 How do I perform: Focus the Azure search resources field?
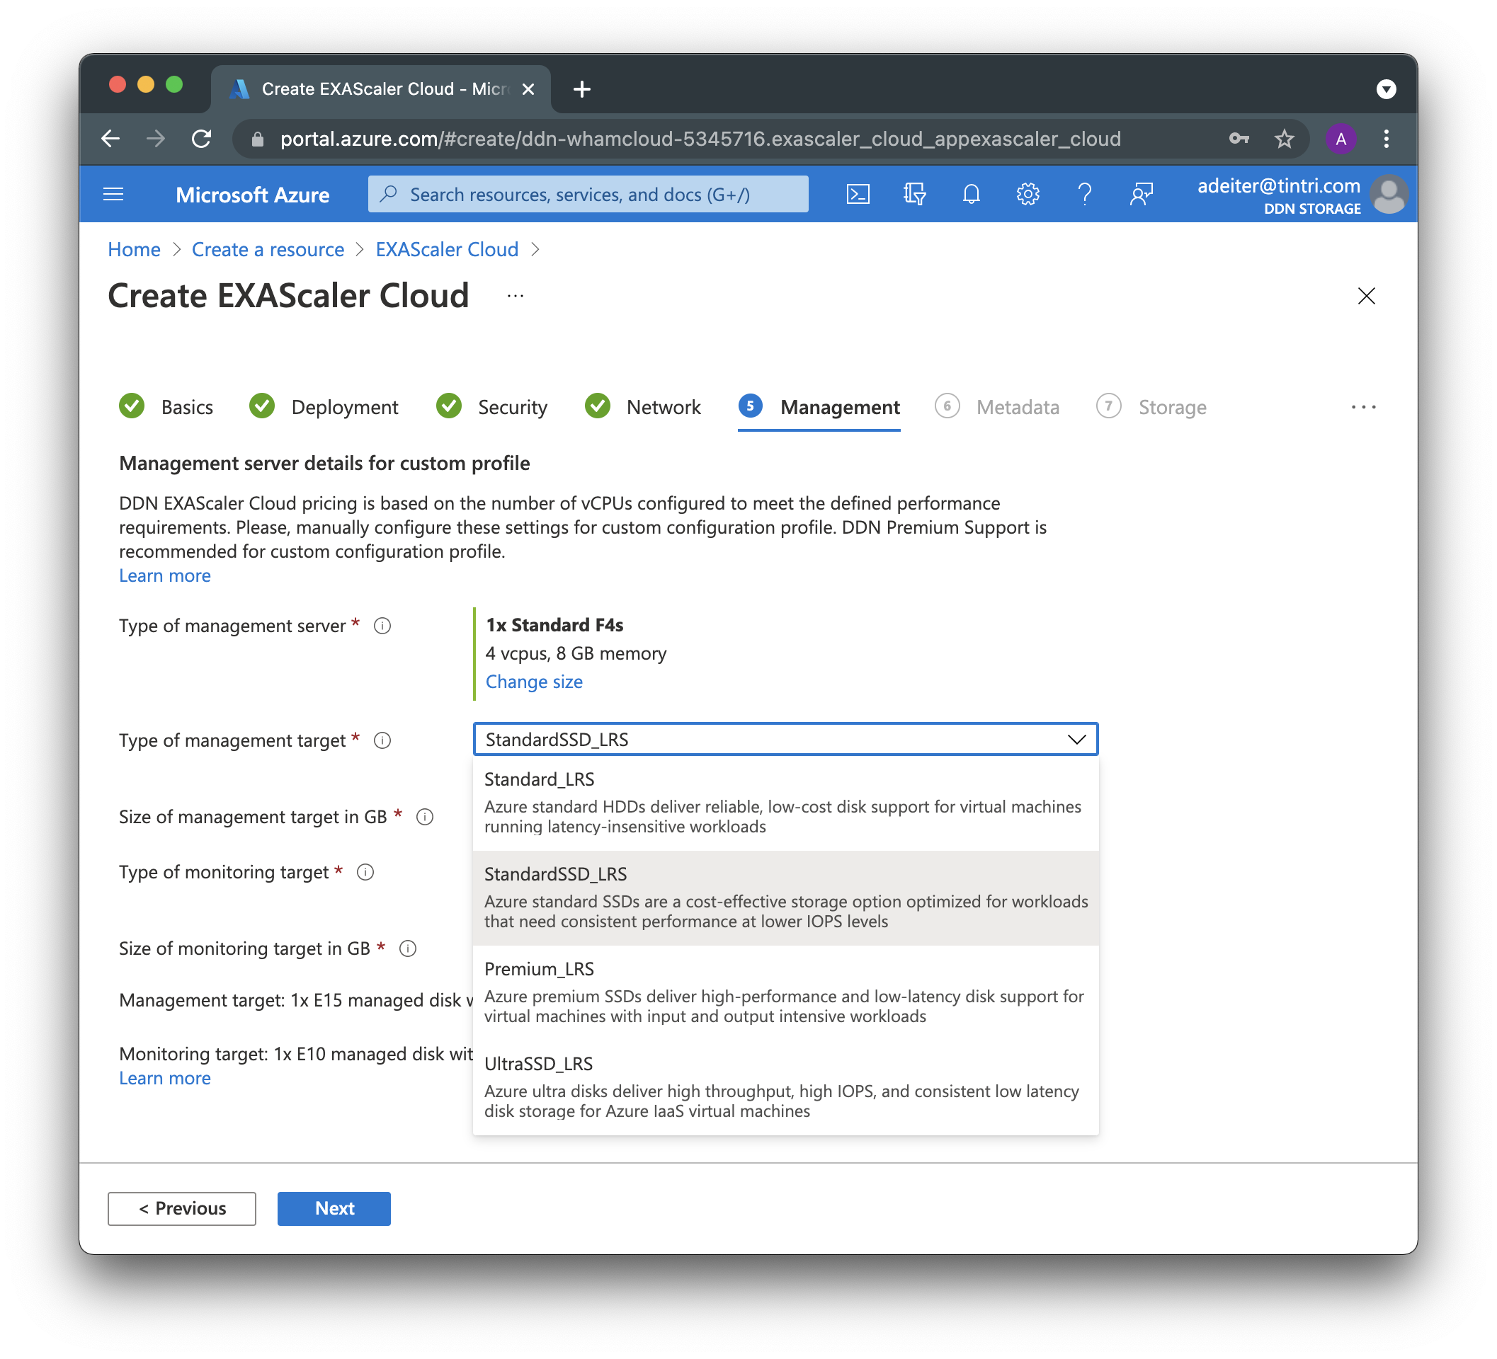click(588, 195)
